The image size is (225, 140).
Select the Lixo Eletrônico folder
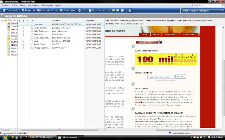click(x=13, y=39)
